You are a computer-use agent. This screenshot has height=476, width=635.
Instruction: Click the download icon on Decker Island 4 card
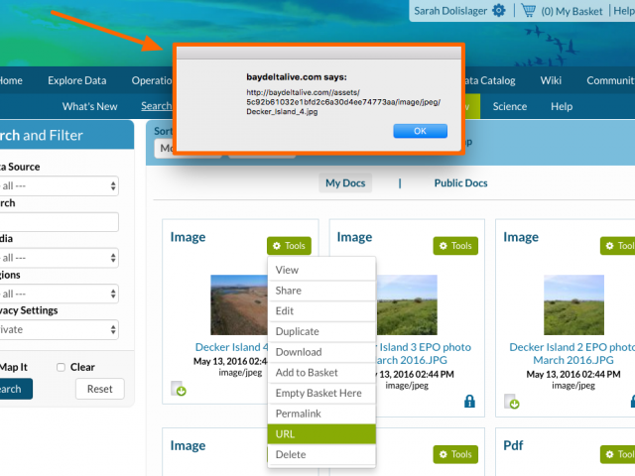click(x=179, y=389)
